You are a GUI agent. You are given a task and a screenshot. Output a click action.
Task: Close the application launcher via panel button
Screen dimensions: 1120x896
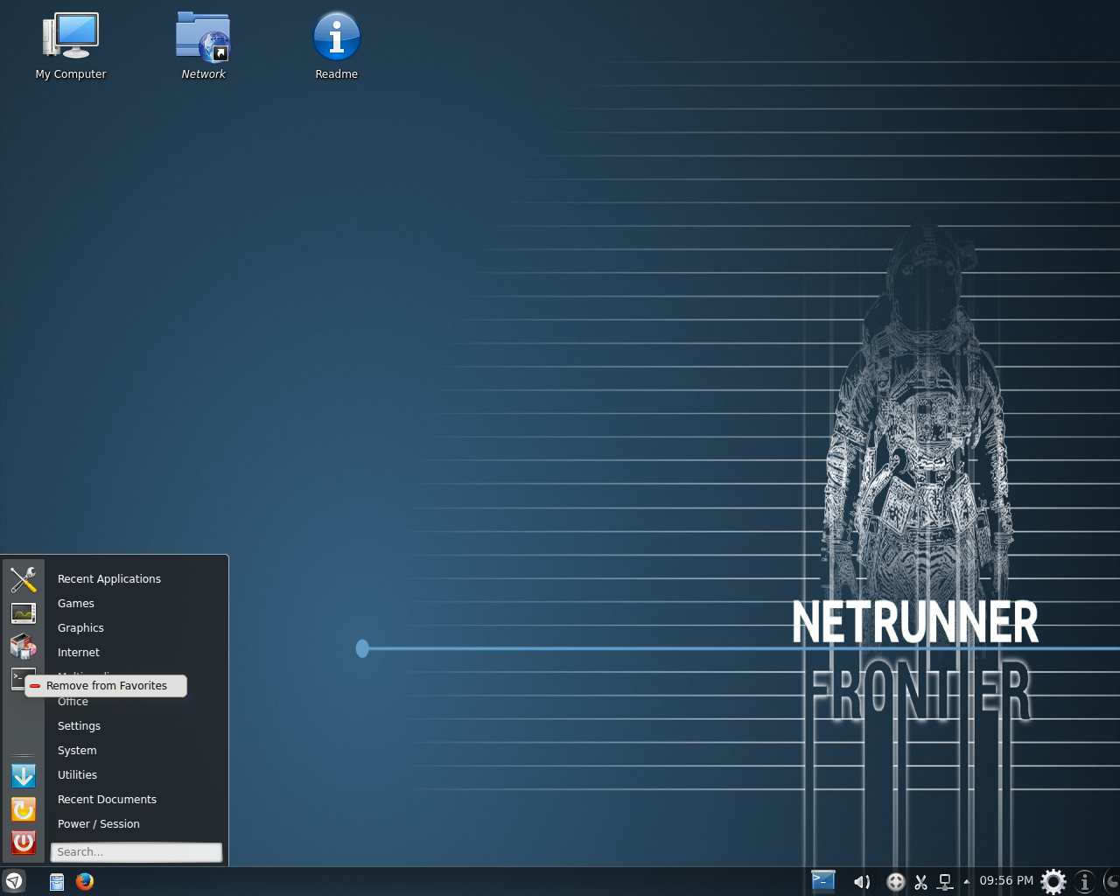pyautogui.click(x=14, y=881)
